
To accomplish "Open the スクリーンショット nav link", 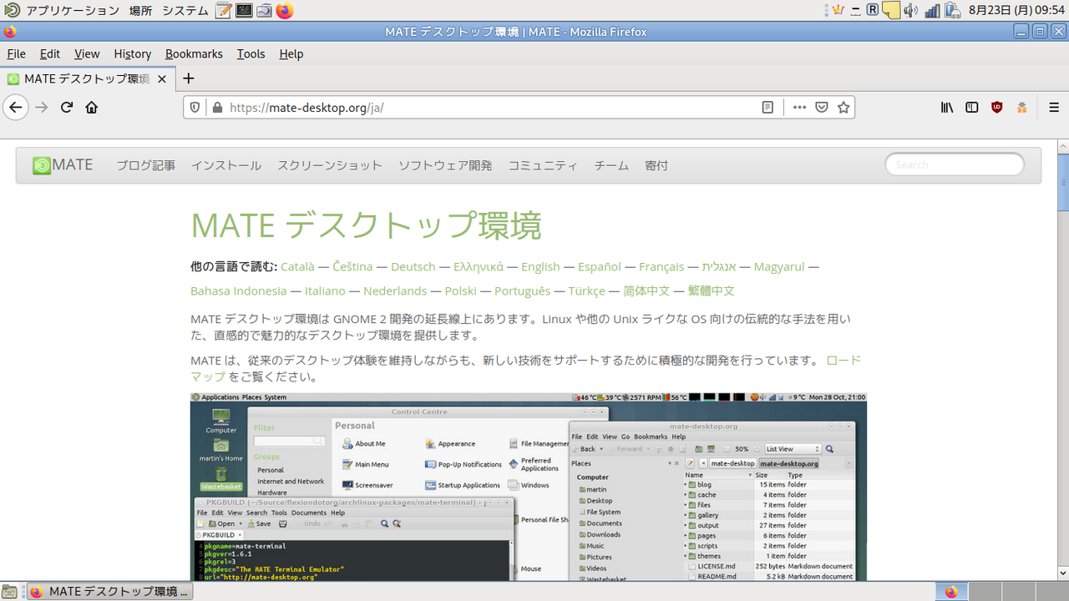I will pyautogui.click(x=330, y=165).
